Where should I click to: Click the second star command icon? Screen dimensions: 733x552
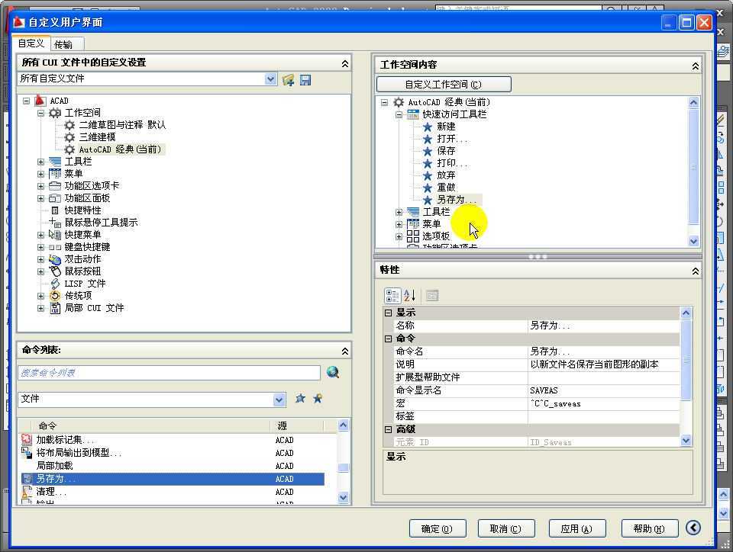pyautogui.click(x=318, y=399)
